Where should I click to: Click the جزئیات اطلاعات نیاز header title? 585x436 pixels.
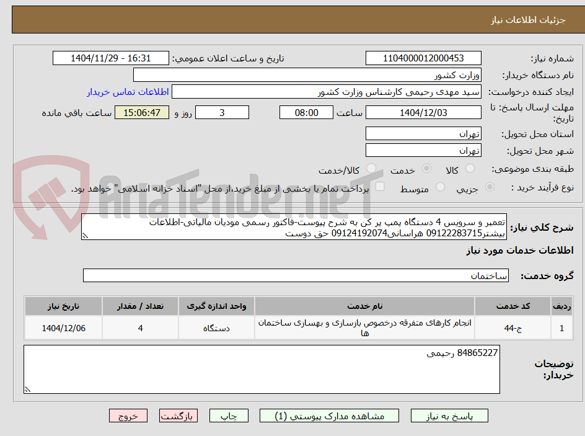(528, 20)
